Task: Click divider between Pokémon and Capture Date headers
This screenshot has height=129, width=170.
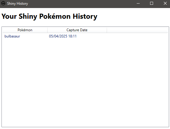Action: [47, 30]
